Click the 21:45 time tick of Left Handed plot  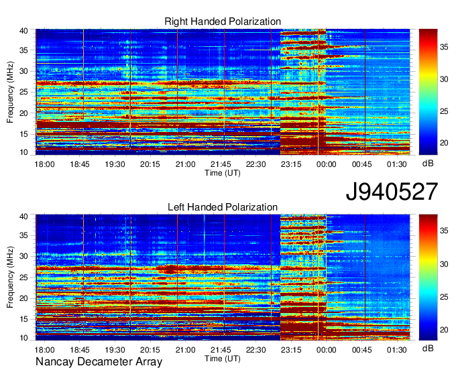pyautogui.click(x=221, y=350)
